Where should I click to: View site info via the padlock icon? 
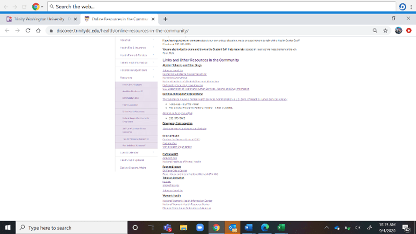click(x=51, y=31)
